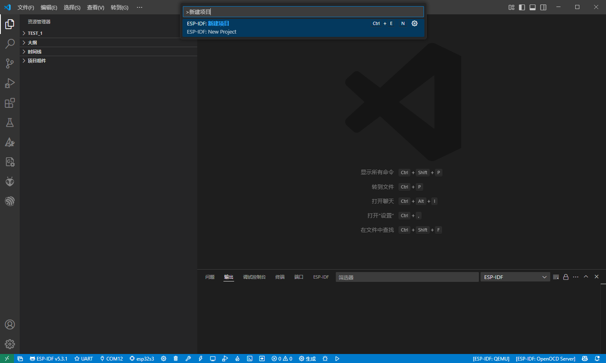Expand the 时间线 timeline section
This screenshot has width=606, height=363.
click(x=109, y=52)
